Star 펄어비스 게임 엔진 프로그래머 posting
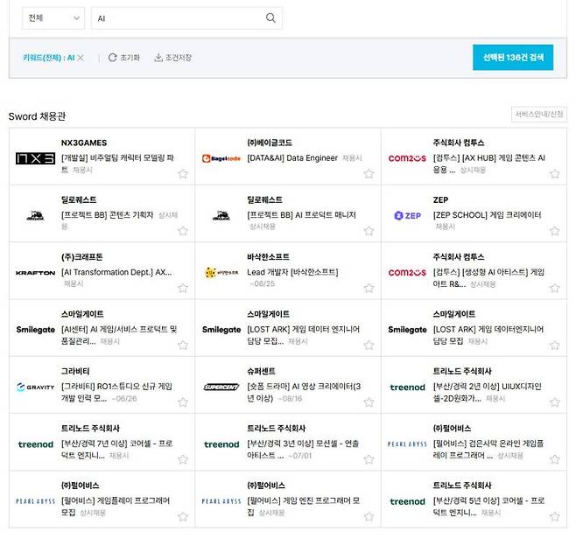 tap(369, 517)
